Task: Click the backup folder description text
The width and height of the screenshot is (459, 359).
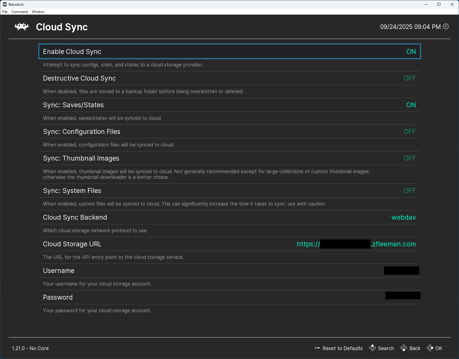Action: pyautogui.click(x=143, y=91)
